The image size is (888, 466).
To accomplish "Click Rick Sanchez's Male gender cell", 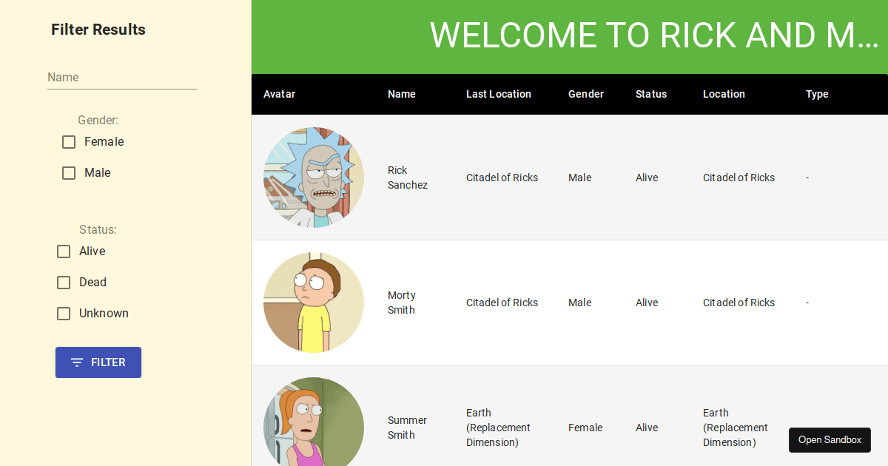I will [x=580, y=178].
